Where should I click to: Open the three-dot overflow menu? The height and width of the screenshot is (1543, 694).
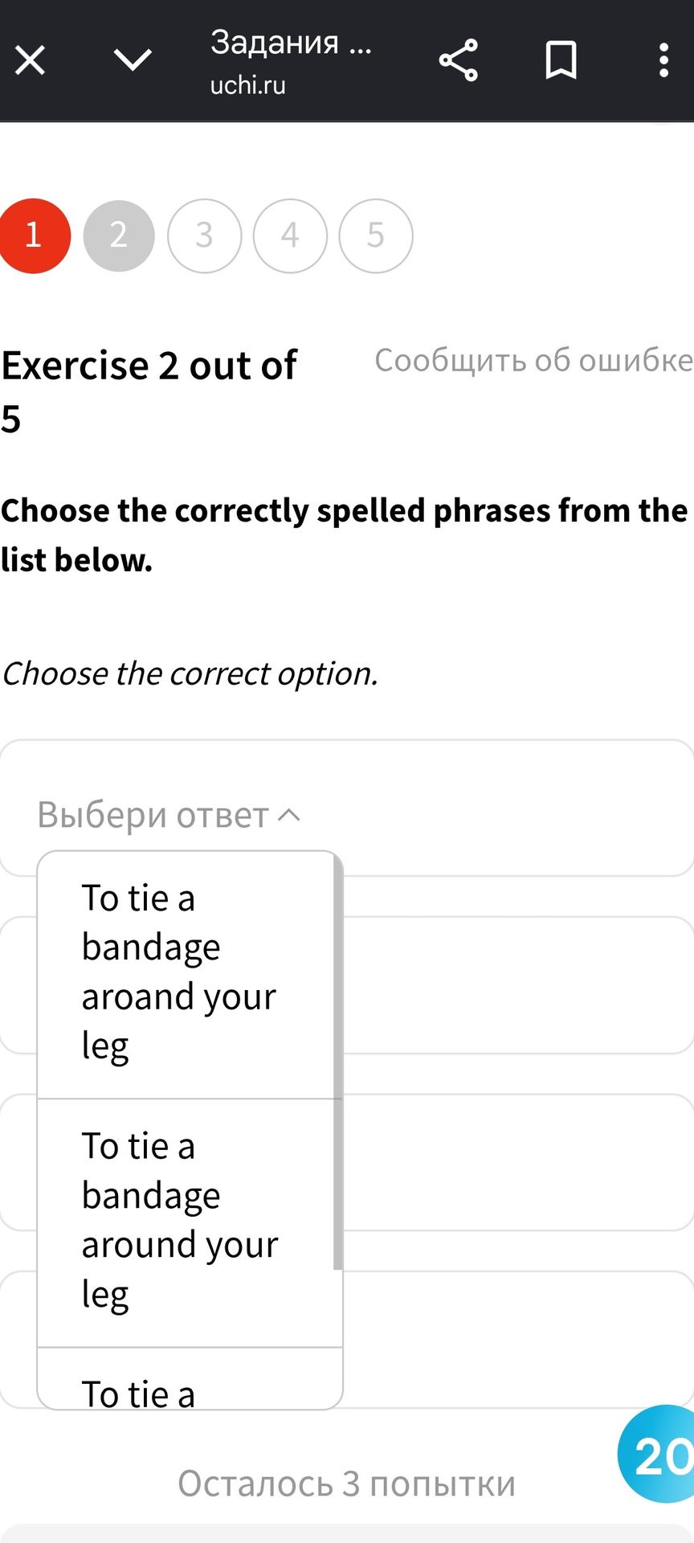(x=663, y=60)
